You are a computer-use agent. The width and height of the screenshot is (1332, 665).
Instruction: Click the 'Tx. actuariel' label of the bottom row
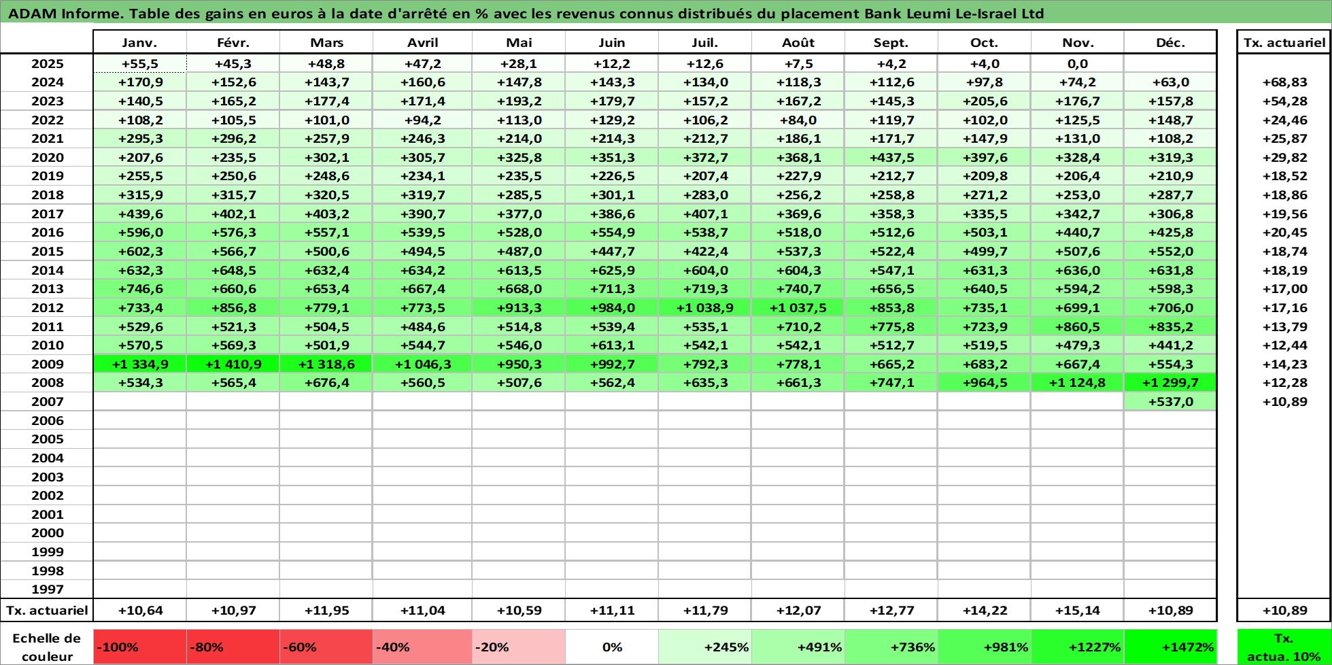[47, 611]
